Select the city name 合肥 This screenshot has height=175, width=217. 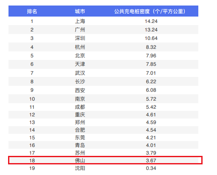[x=80, y=130]
